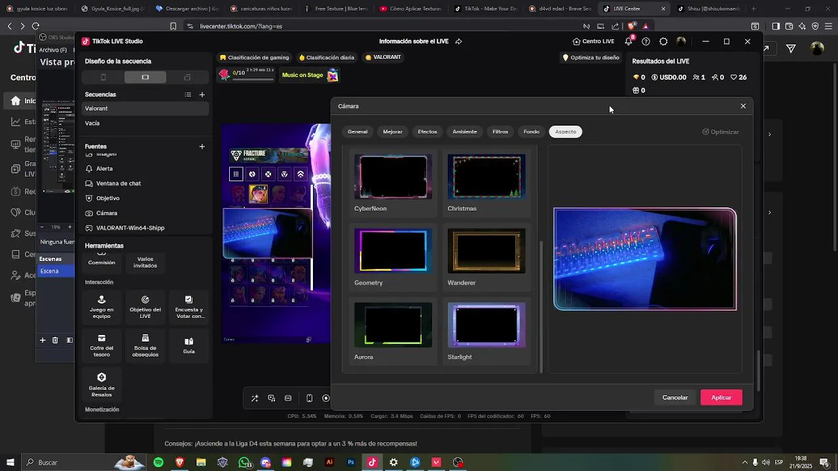This screenshot has width=838, height=471.
Task: Open the notifications bell
Action: [628, 41]
